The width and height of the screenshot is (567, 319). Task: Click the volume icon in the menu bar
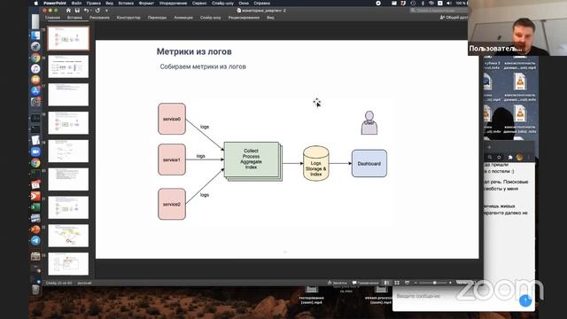click(449, 3)
